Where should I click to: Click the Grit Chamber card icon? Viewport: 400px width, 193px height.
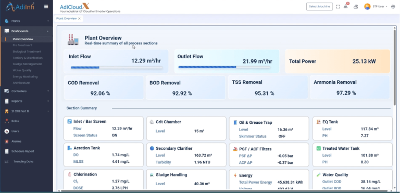[x=152, y=122]
